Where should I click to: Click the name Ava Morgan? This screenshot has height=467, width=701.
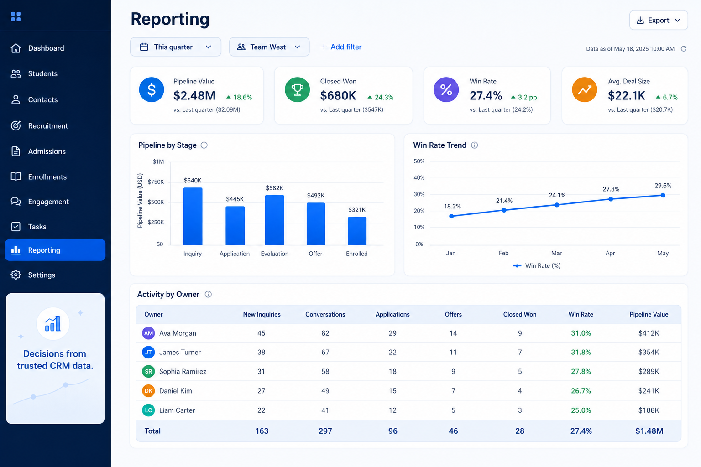click(178, 333)
